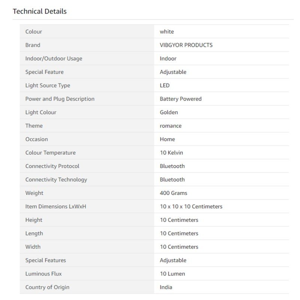Select the Golden light colour value

169,112
